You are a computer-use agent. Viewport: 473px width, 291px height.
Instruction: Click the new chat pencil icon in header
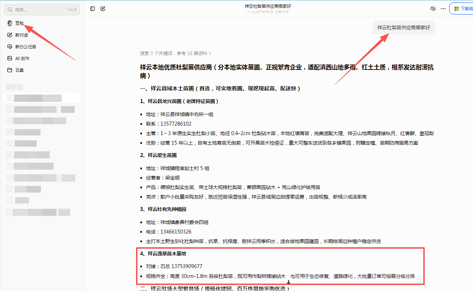click(x=103, y=9)
